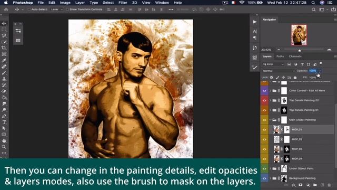
Task: Hide the Top Details Painting 02 group
Action: pos(264,100)
